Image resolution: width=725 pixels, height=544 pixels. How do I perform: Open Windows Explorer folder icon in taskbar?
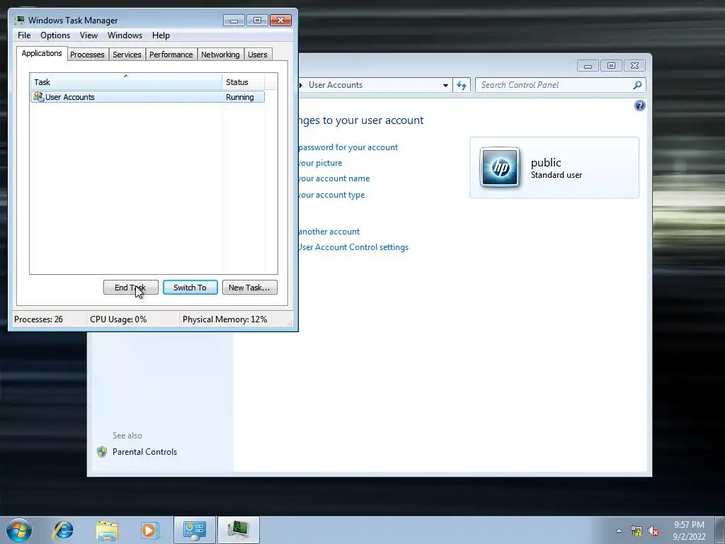pyautogui.click(x=107, y=530)
